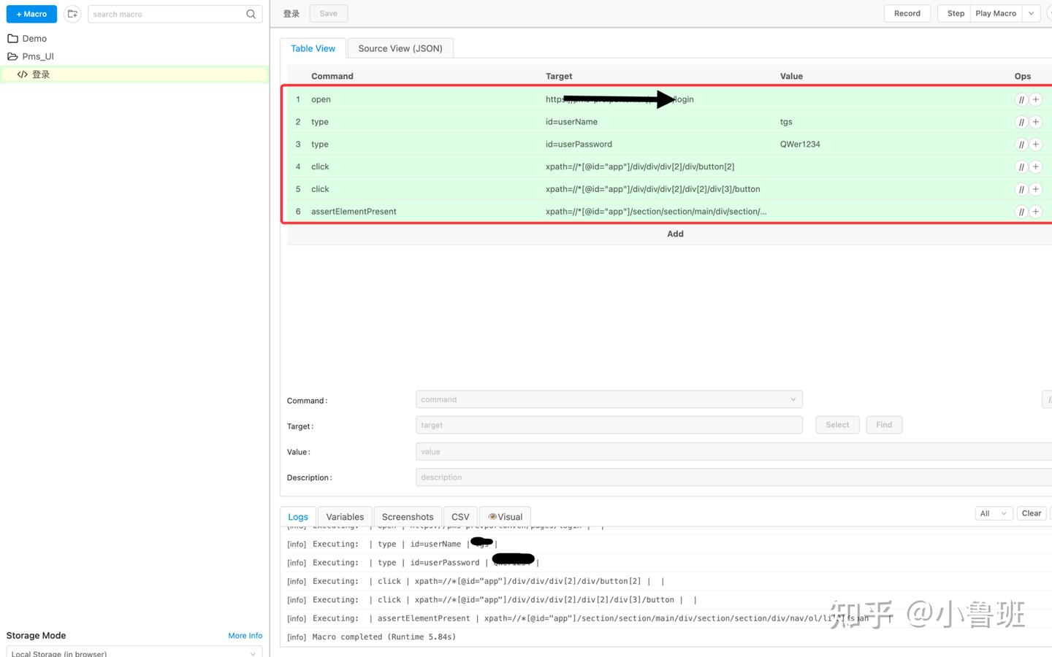
Task: Click the magnifier icon in the macro search box
Action: tap(251, 14)
